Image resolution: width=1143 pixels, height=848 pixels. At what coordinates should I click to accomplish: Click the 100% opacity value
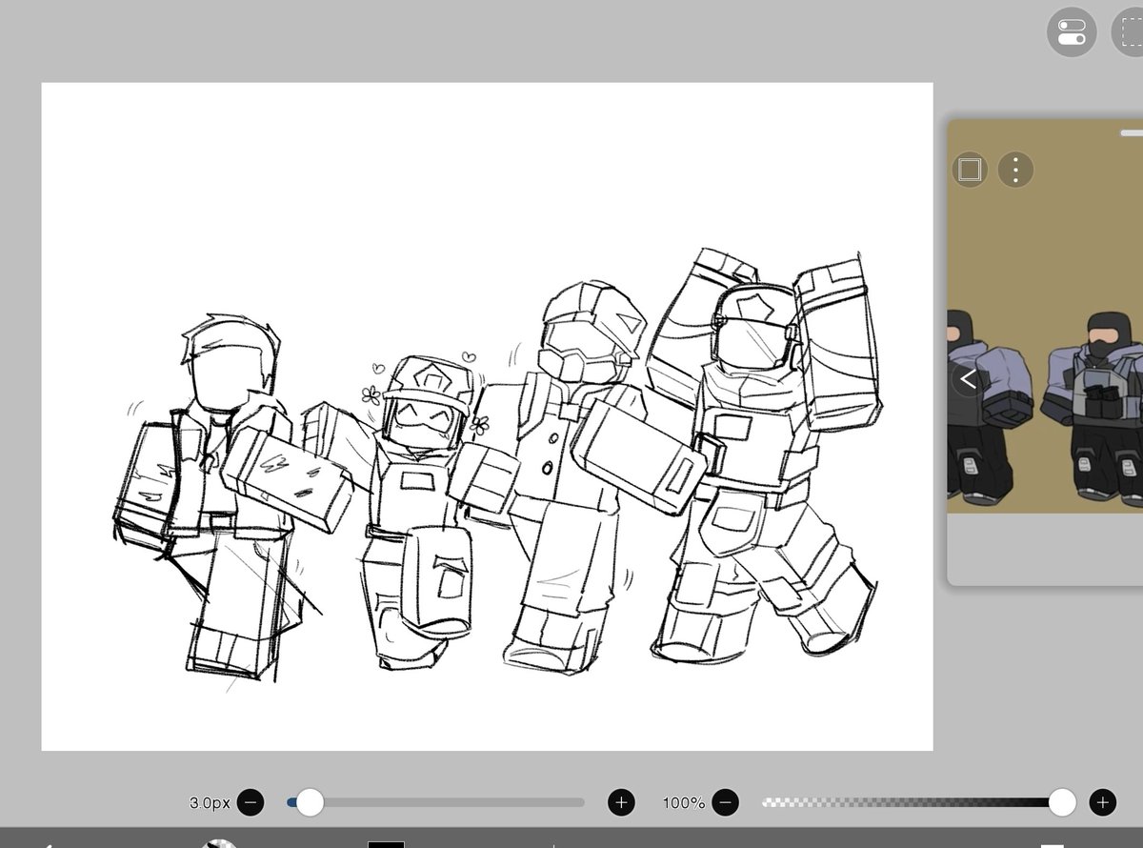click(x=684, y=803)
